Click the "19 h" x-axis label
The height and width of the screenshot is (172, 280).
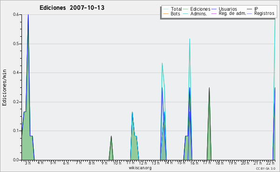pyautogui.click(x=232, y=163)
